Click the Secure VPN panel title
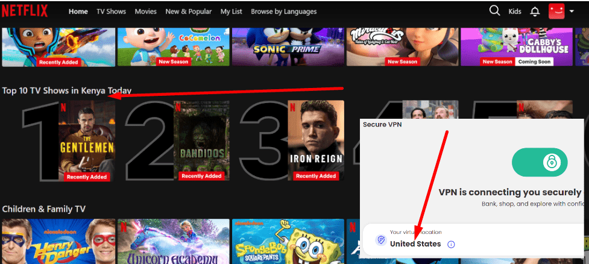The image size is (589, 264). pos(382,124)
